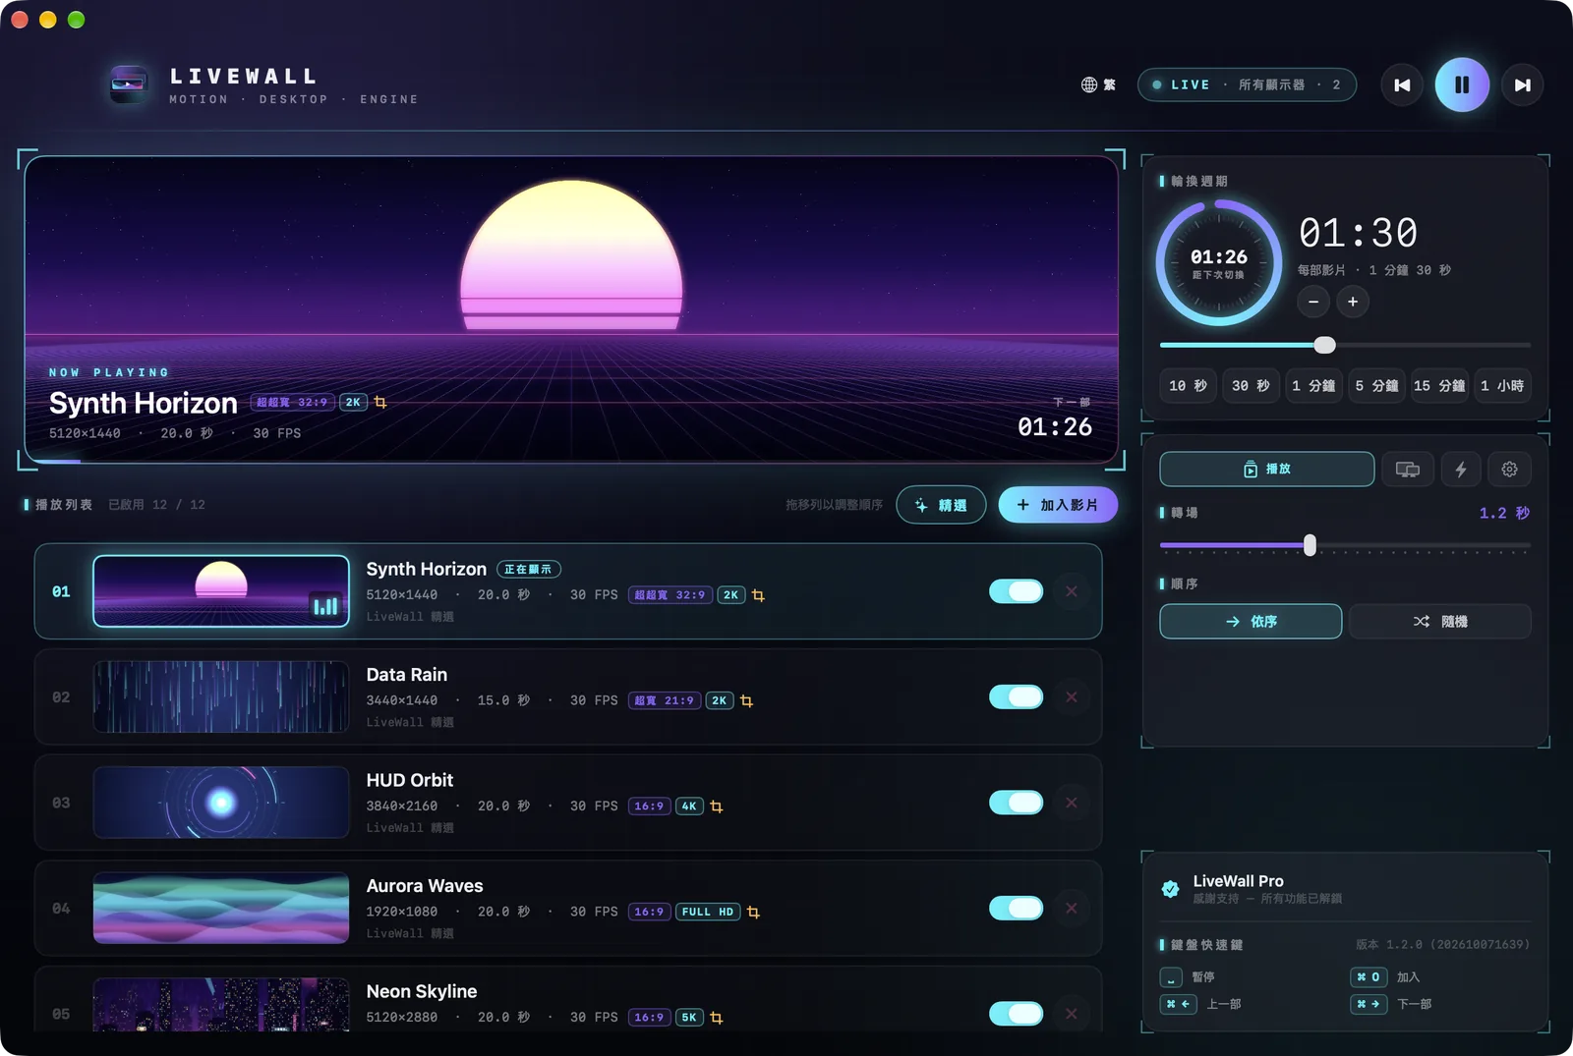Click the previous video playback button
Image resolution: width=1573 pixels, height=1056 pixels.
pyautogui.click(x=1402, y=85)
